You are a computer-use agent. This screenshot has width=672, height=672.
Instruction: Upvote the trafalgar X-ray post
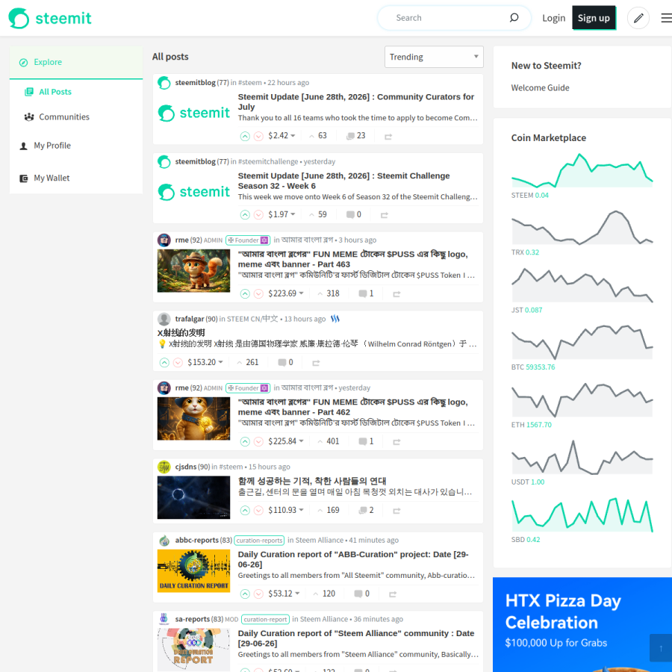[164, 363]
